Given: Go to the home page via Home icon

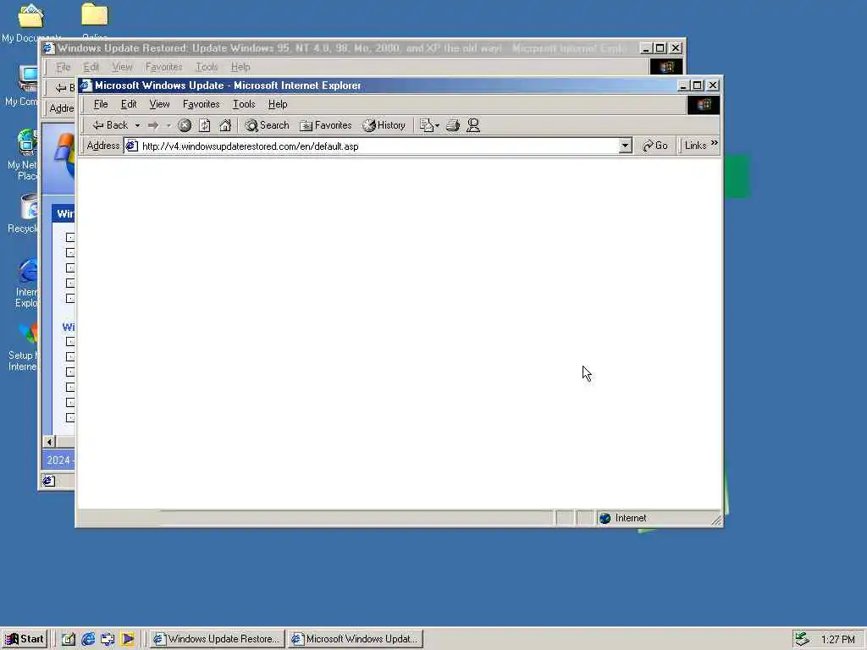Looking at the screenshot, I should pos(225,125).
